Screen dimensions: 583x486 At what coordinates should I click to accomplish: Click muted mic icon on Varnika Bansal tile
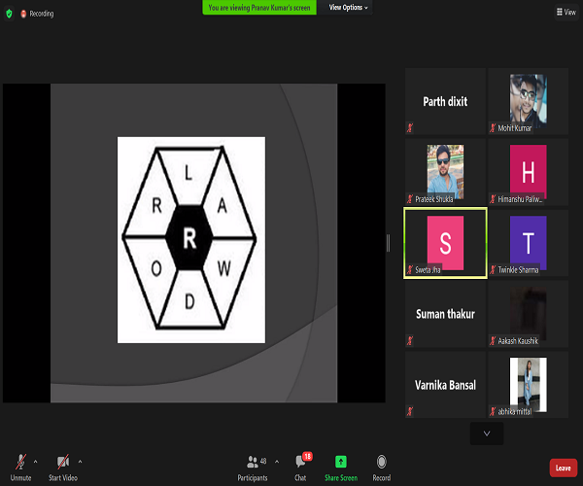pyautogui.click(x=410, y=411)
